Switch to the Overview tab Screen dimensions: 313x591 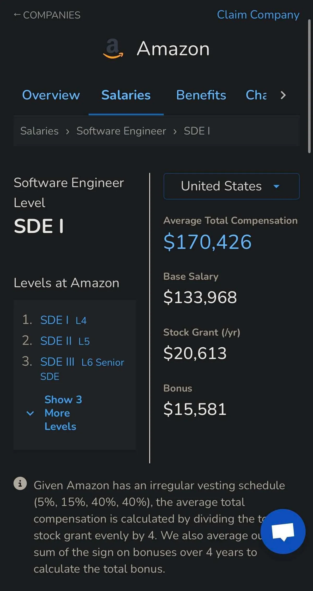pos(51,95)
